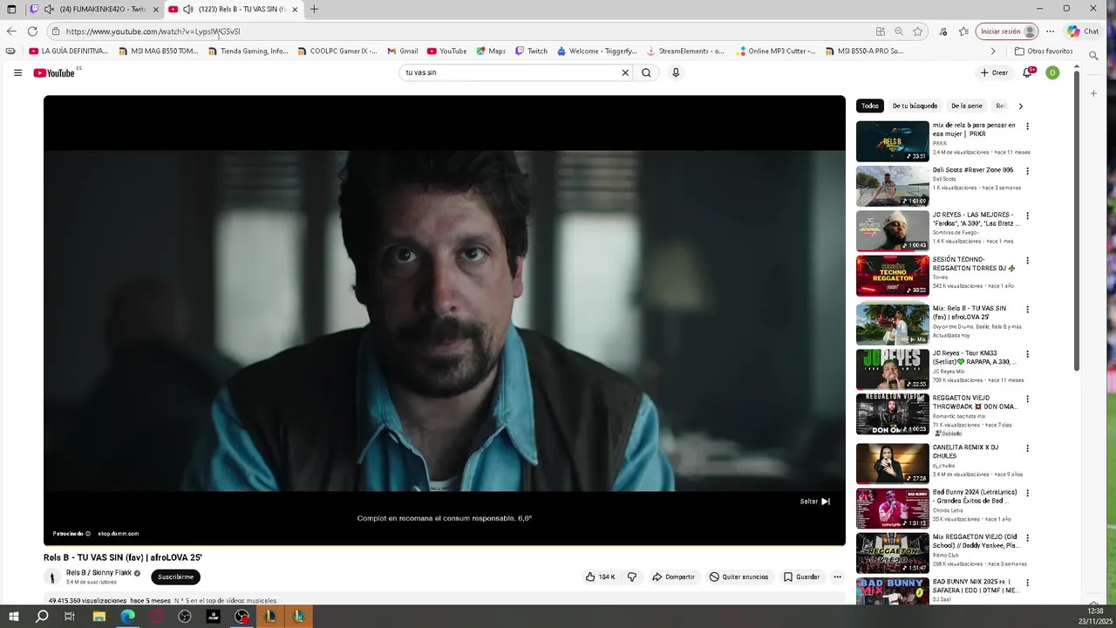Open options for mix de rels b video

[1027, 126]
